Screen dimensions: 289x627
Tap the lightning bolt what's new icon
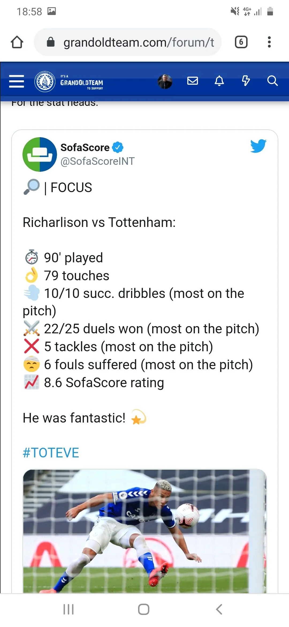click(246, 80)
